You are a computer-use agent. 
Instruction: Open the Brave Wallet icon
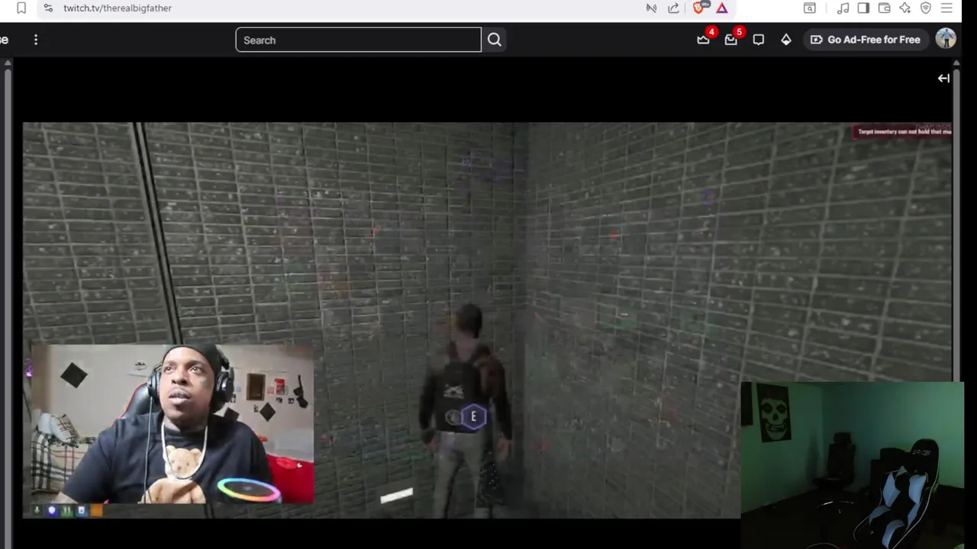(884, 8)
